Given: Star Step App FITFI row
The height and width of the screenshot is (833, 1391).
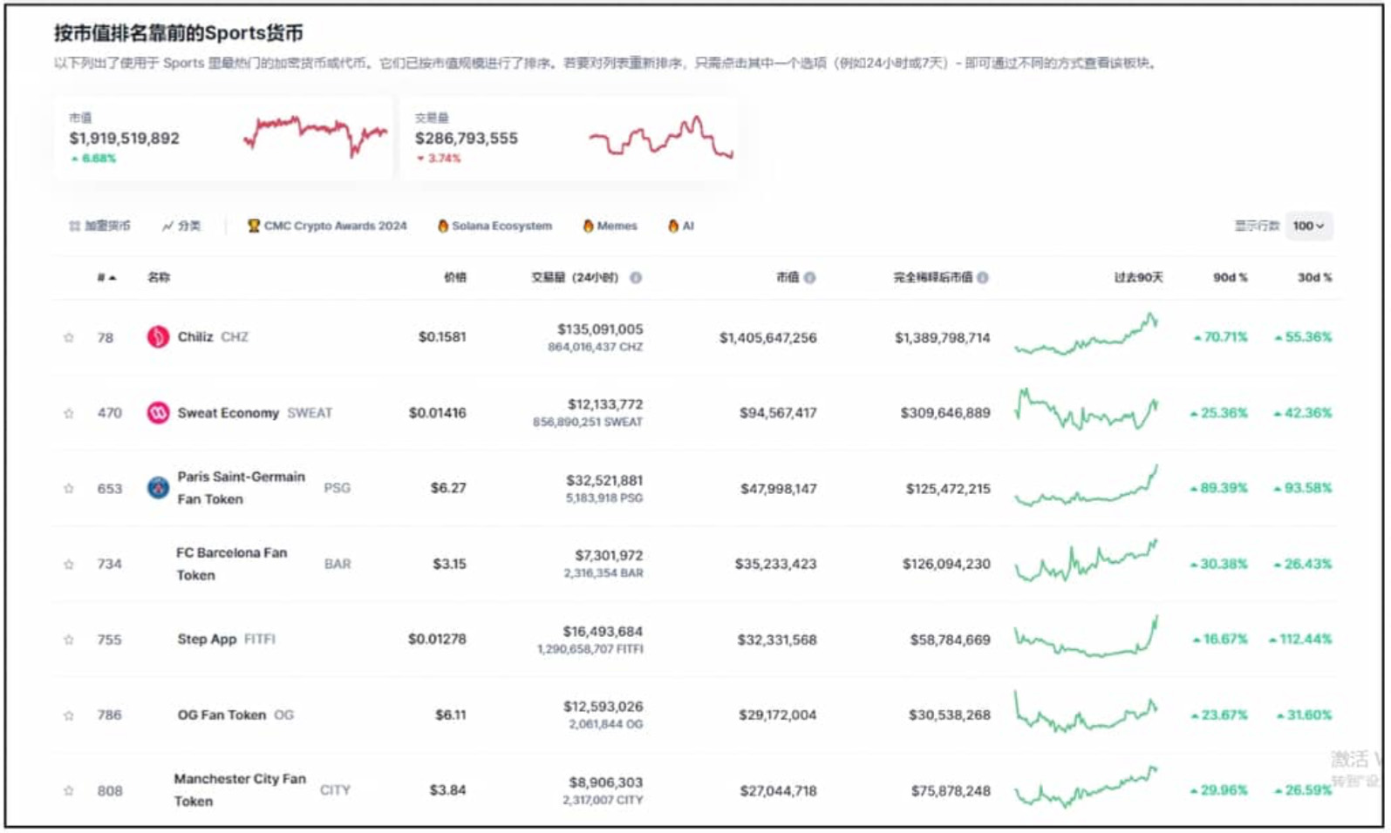Looking at the screenshot, I should click(69, 640).
